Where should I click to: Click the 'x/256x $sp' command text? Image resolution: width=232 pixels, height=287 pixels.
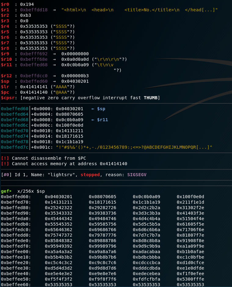[x=31, y=191]
